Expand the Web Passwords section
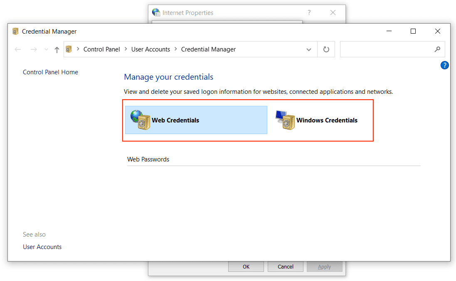 (x=148, y=159)
